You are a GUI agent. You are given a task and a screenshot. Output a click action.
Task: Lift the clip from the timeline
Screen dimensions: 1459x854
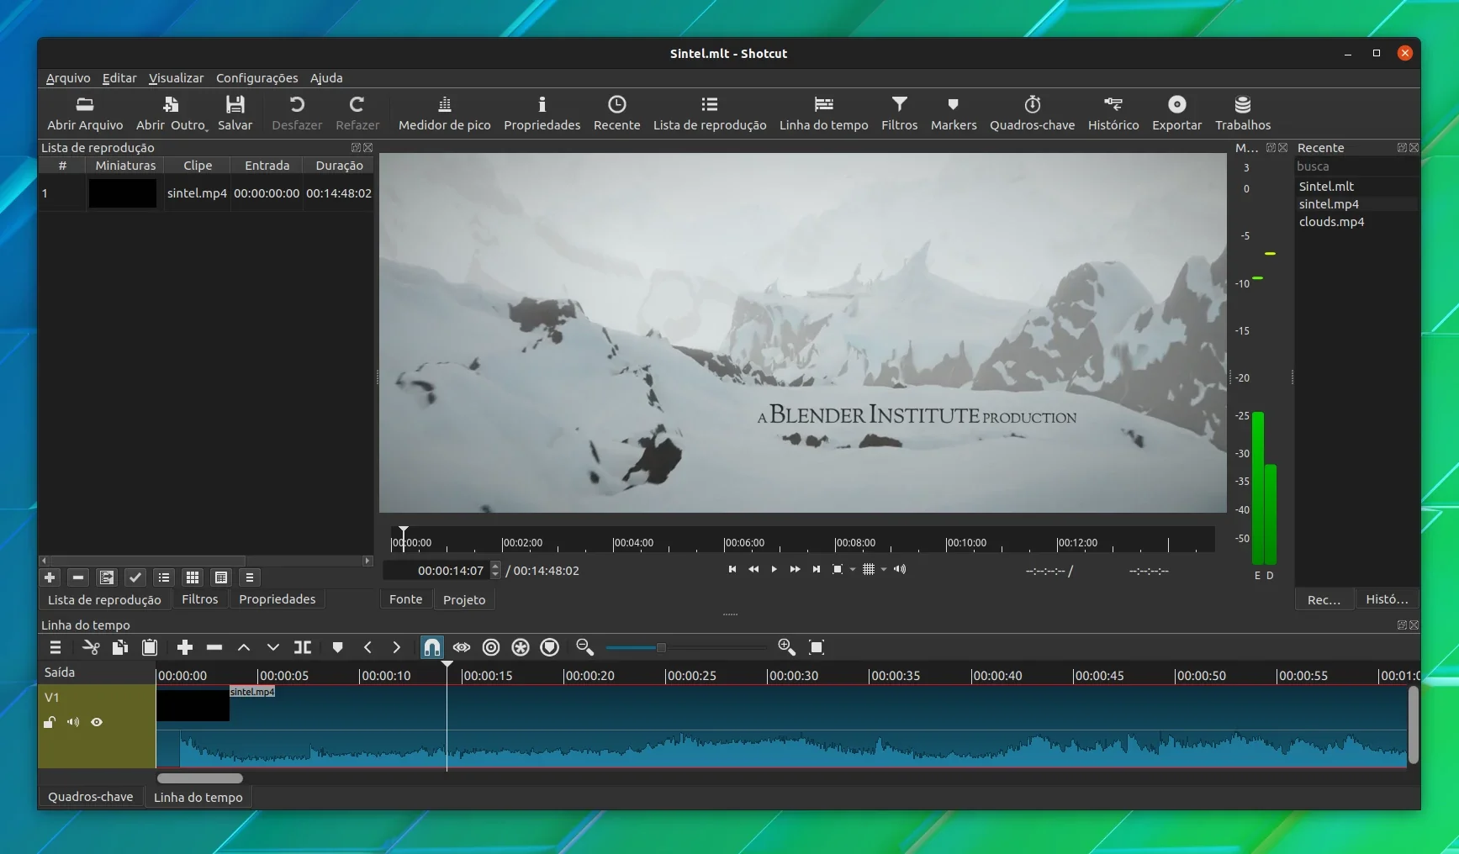coord(244,647)
